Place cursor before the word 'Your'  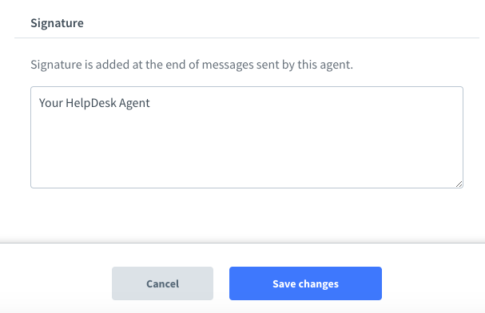click(x=39, y=103)
